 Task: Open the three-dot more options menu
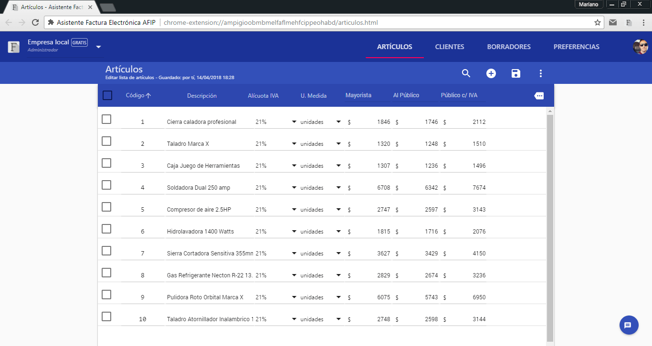tap(541, 73)
